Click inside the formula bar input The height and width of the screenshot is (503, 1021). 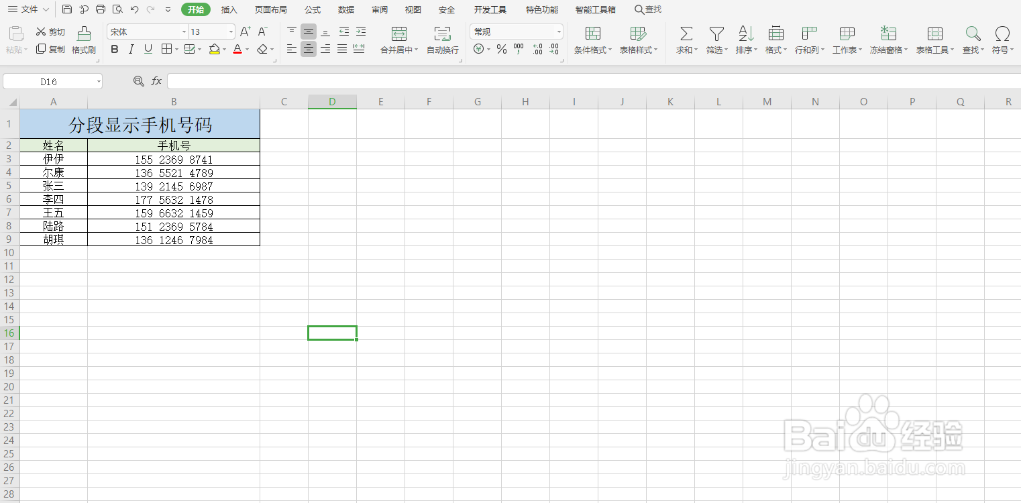pos(594,81)
